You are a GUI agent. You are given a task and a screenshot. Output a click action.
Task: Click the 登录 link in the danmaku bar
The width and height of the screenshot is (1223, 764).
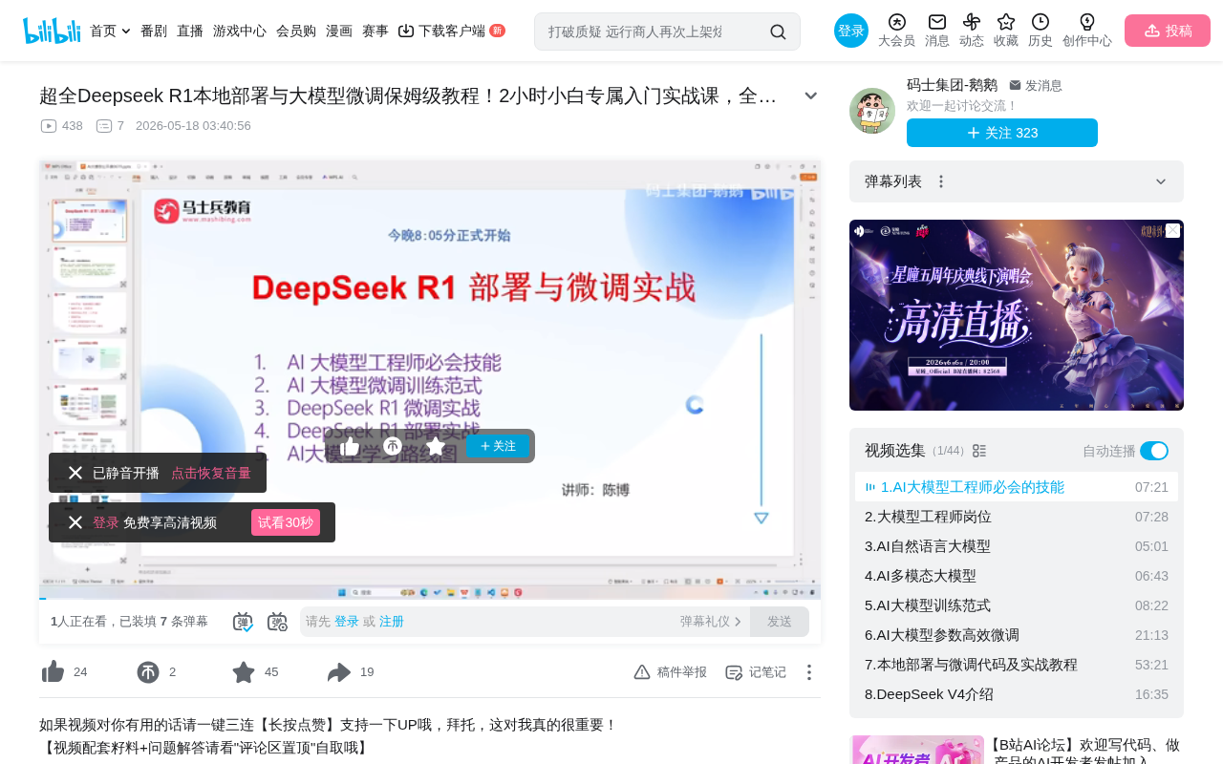(347, 622)
